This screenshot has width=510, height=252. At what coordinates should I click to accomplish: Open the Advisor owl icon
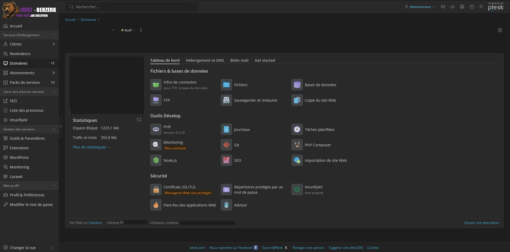point(226,205)
